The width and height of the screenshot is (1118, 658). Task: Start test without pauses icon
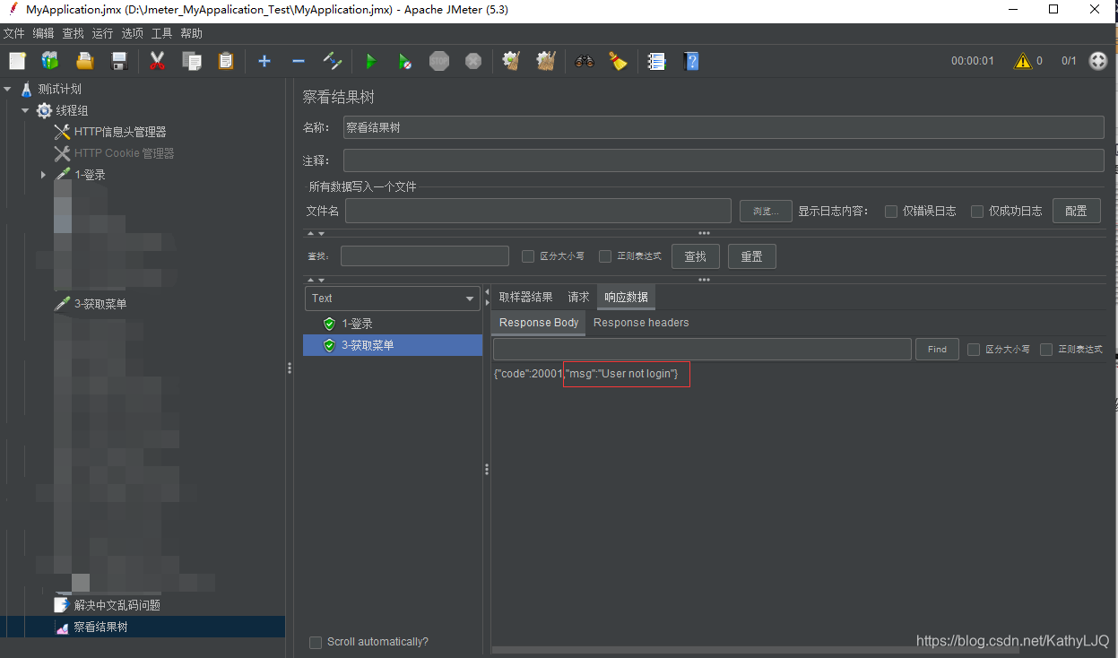click(405, 61)
